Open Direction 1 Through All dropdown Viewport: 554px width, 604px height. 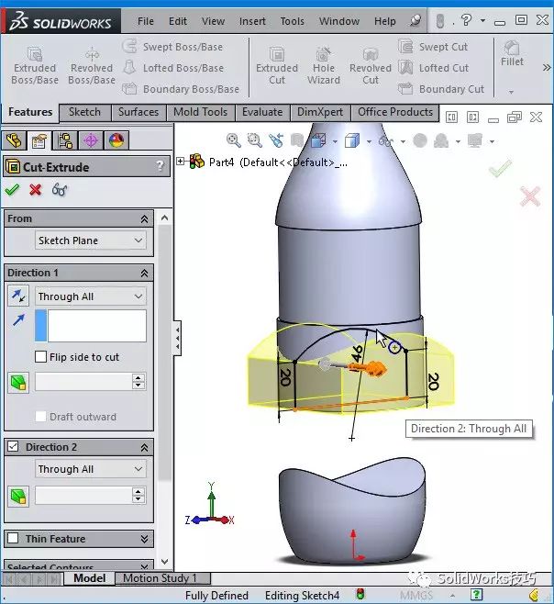click(x=91, y=296)
